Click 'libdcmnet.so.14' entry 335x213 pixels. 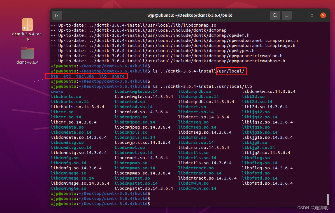point(134,153)
